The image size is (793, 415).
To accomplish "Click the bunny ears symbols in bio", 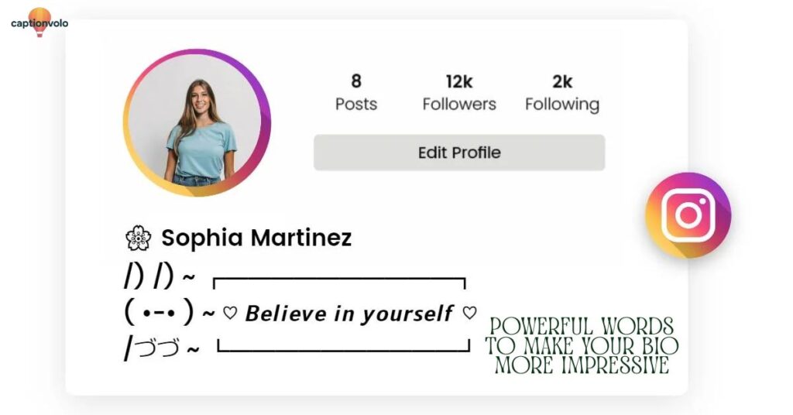I will tap(149, 276).
